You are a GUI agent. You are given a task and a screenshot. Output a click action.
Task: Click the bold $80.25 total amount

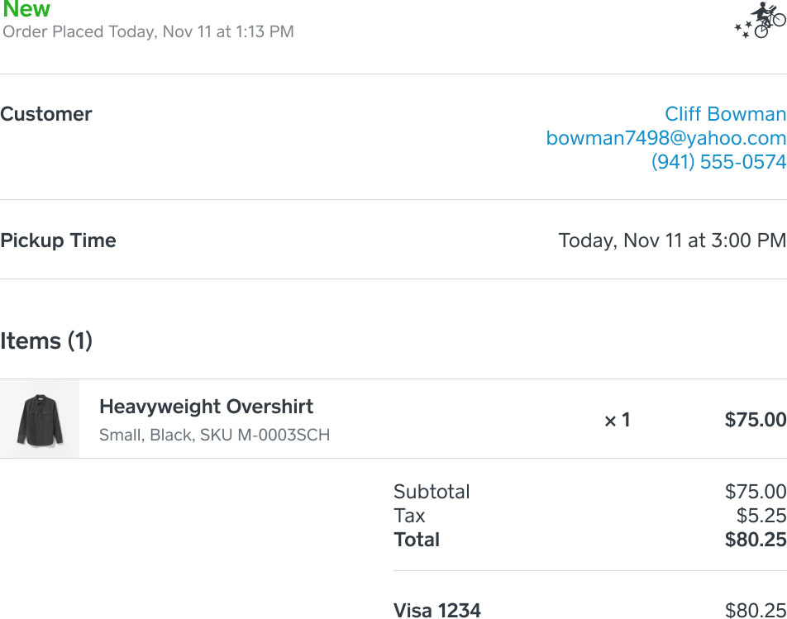[x=755, y=540]
